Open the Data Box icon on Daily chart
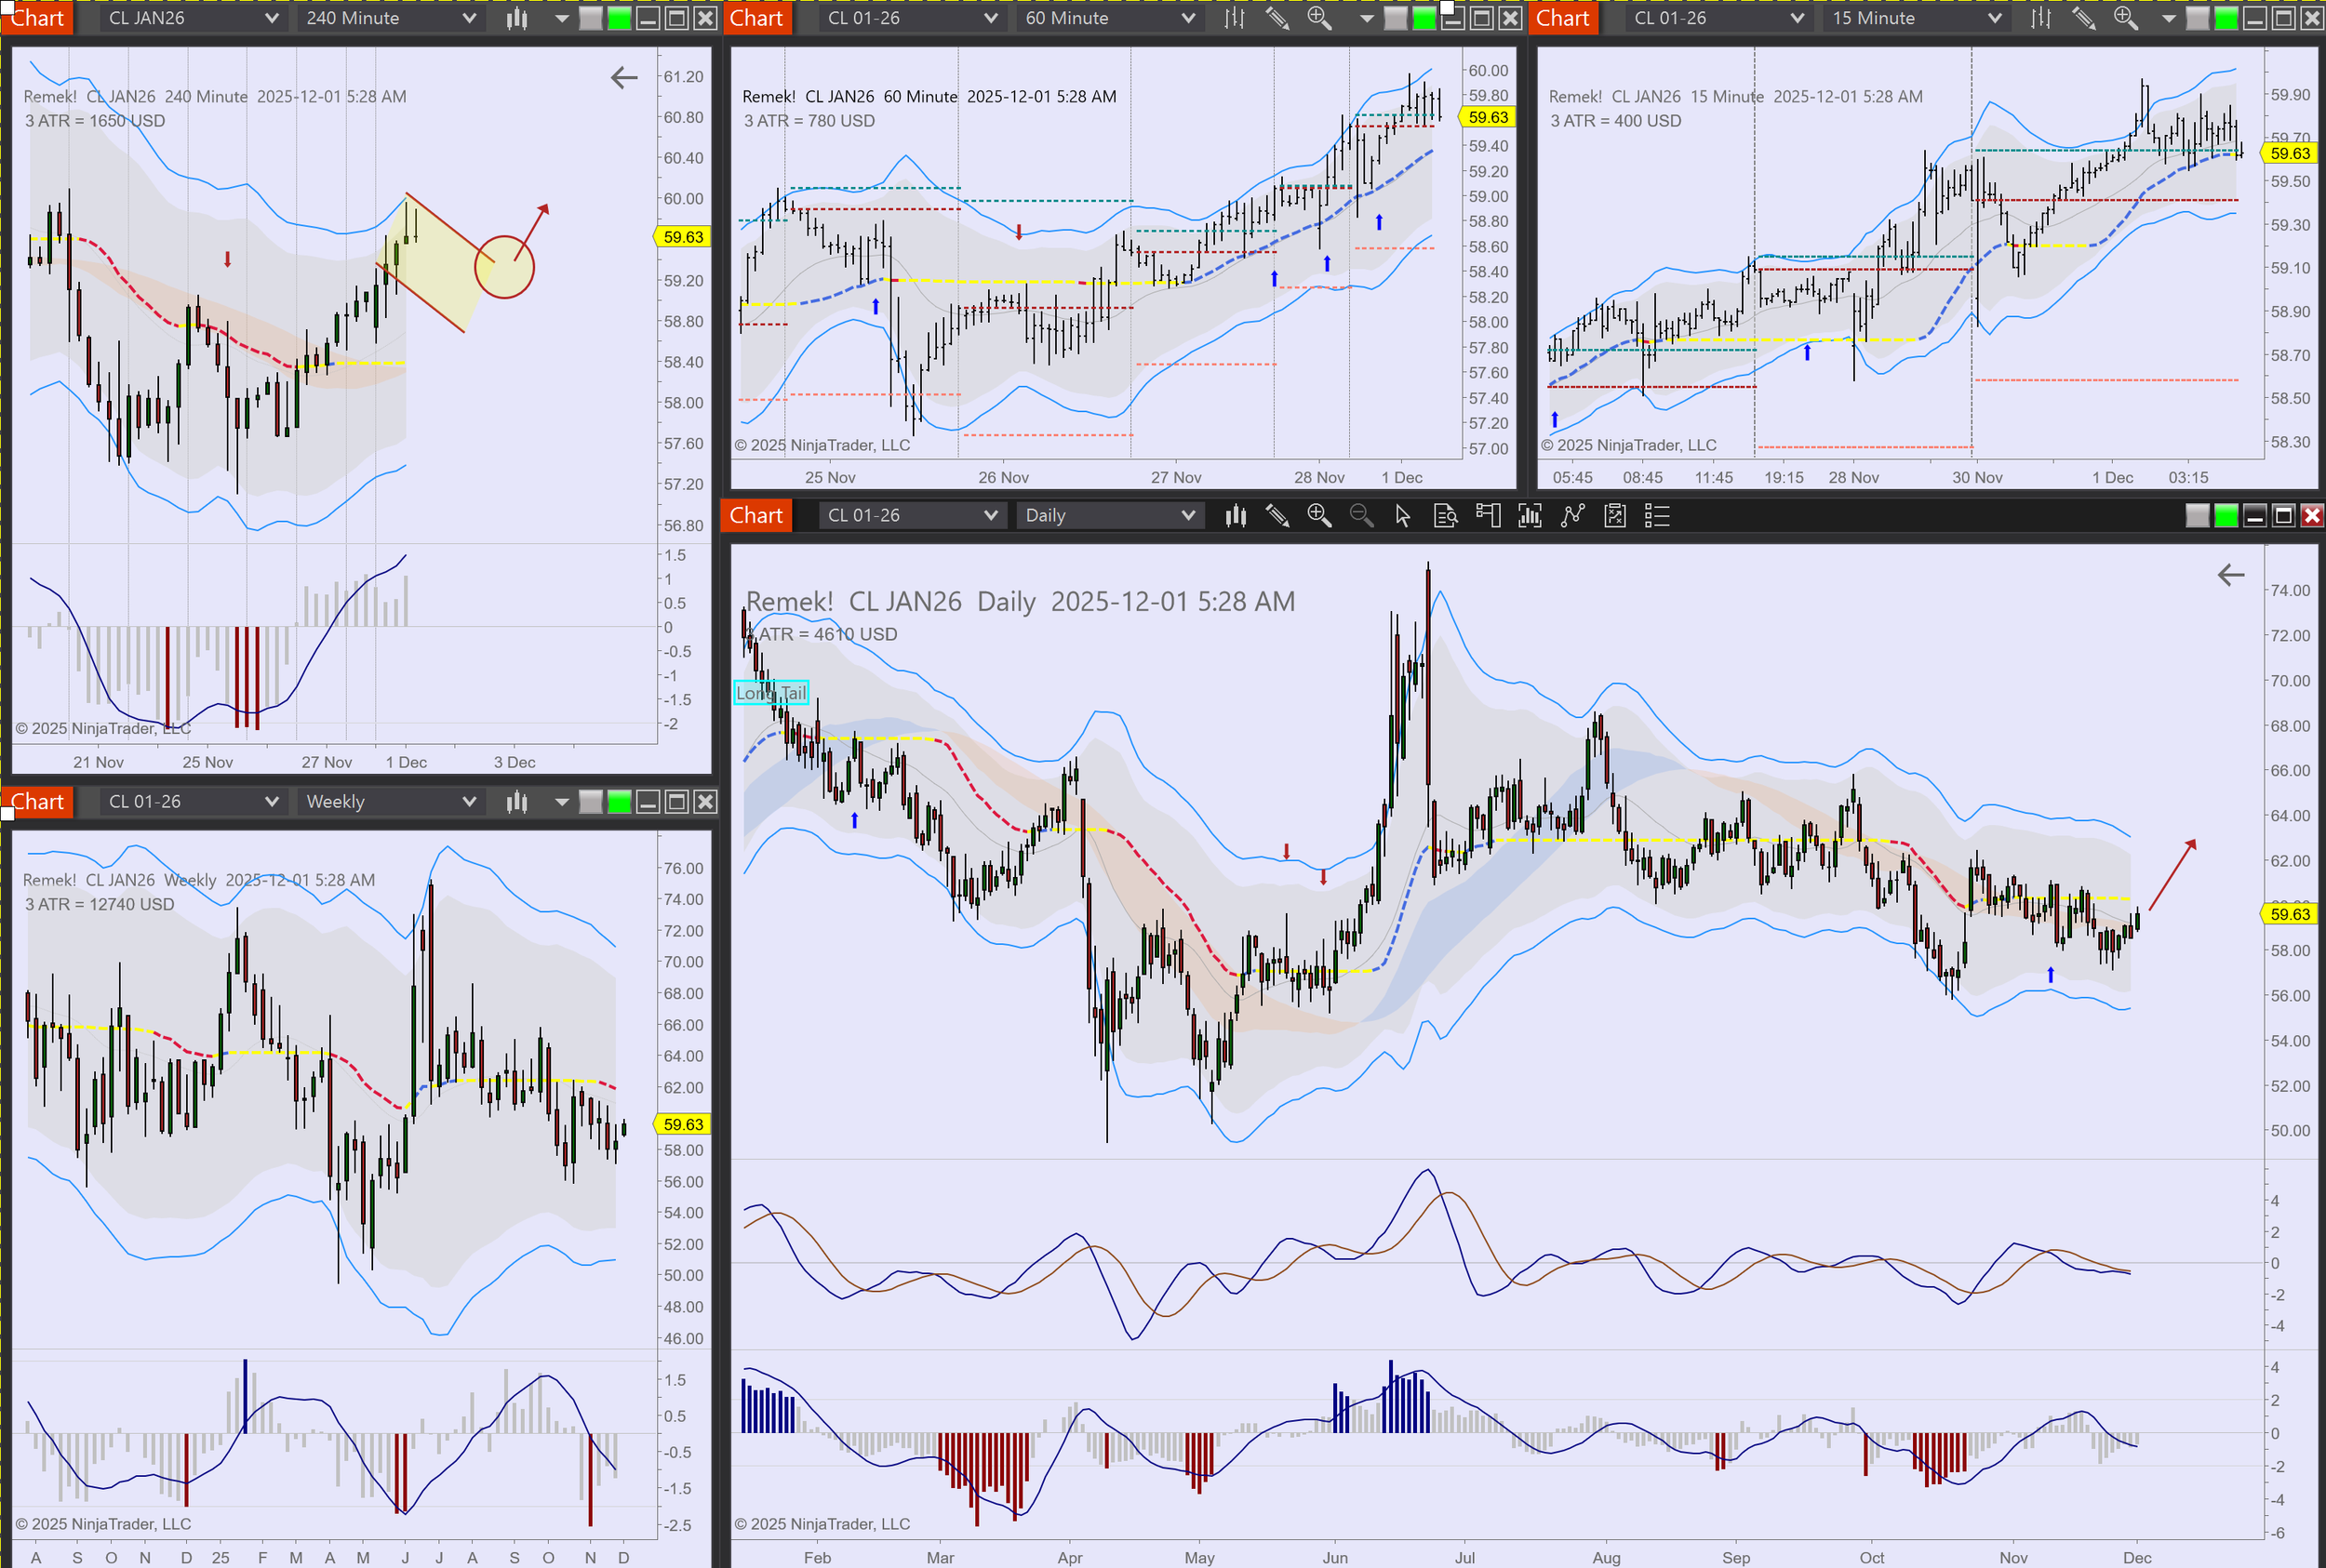 coord(1446,516)
